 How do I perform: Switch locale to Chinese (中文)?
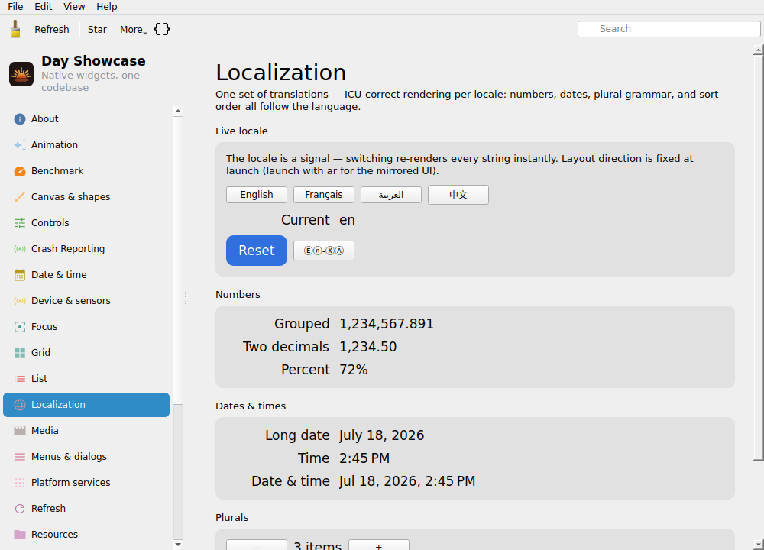(458, 195)
